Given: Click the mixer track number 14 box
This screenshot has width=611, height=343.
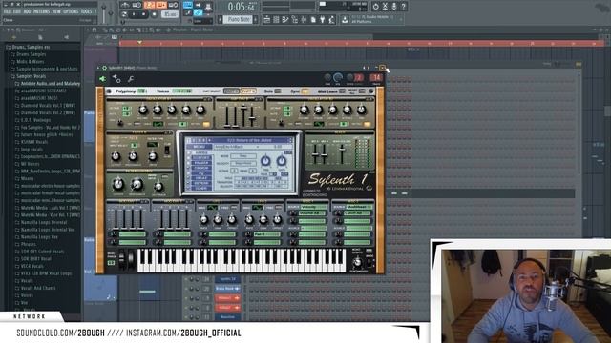Looking at the screenshot, I should pos(377,77).
